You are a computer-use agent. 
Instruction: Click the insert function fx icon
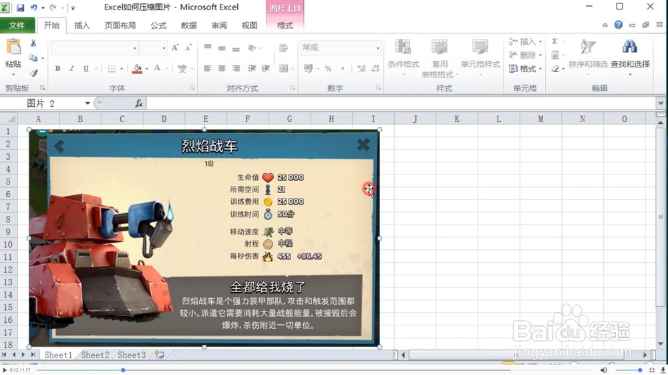139,103
